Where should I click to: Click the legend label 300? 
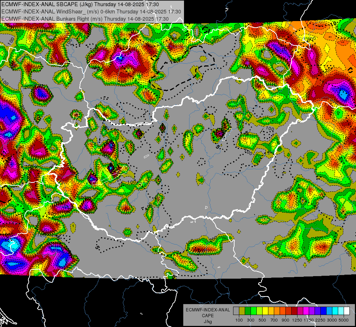coord(251,320)
